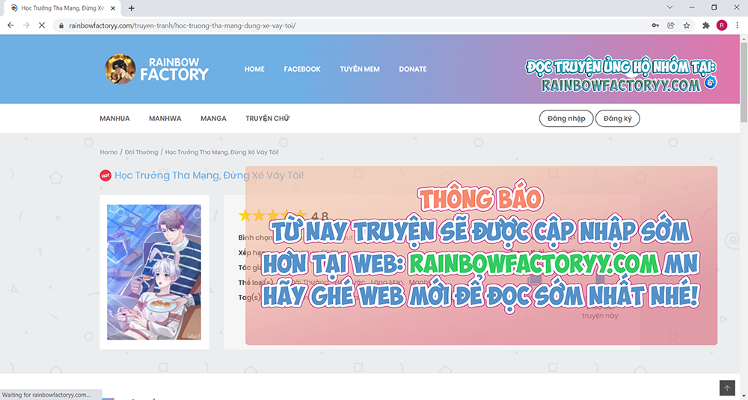Click the manga cover thumbnail

(154, 272)
